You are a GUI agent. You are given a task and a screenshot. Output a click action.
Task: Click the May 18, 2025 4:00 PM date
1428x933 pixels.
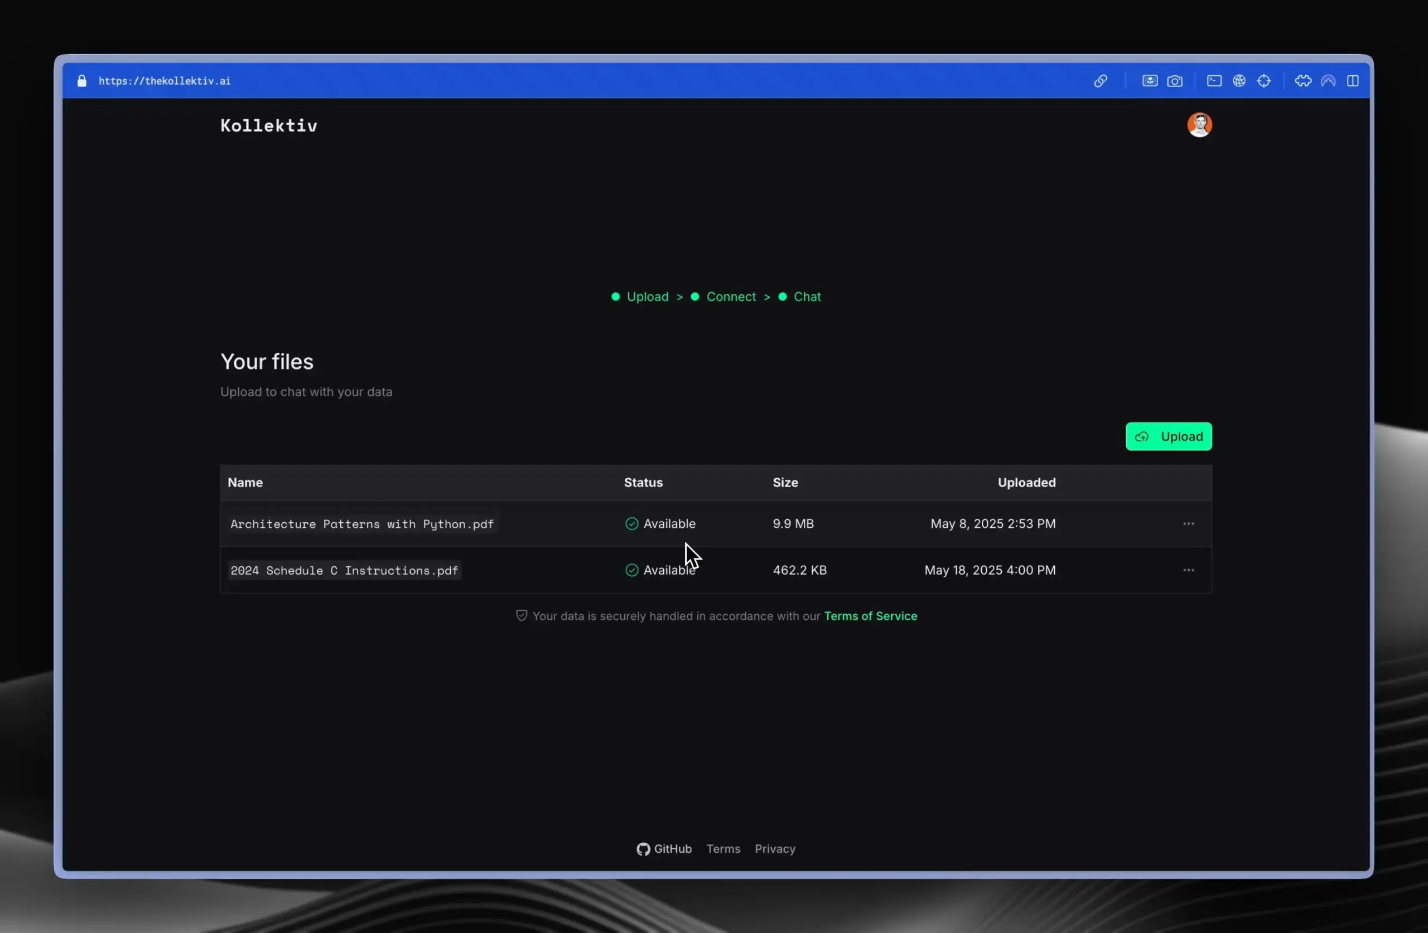(990, 570)
